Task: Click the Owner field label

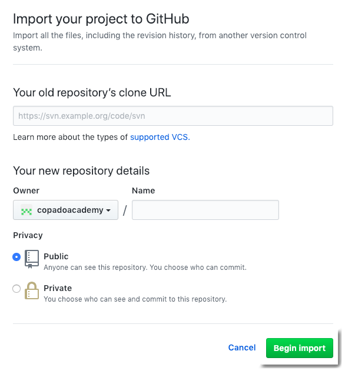Action: 26,190
